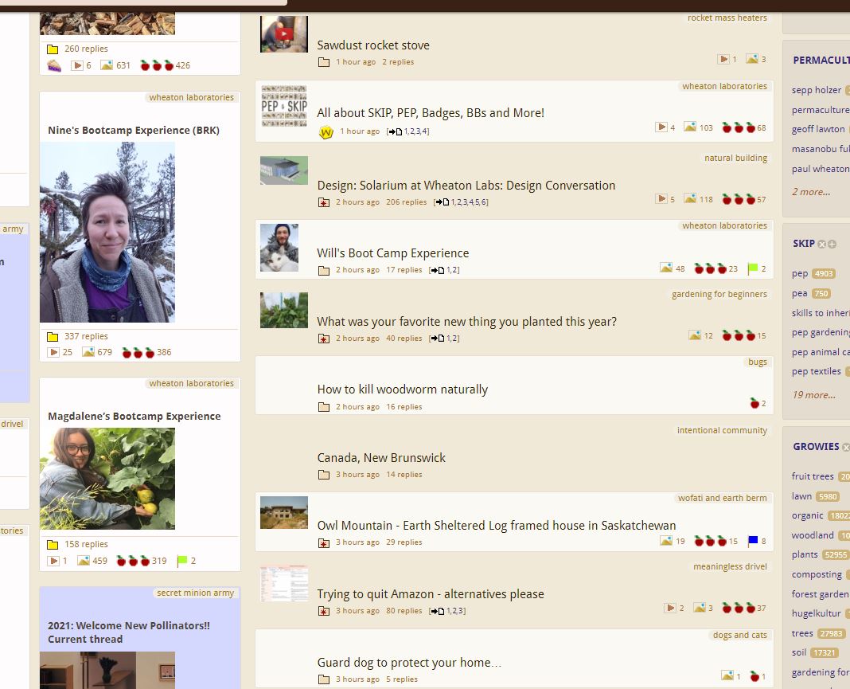Click the yellow folder icon under Nine's Bootcamp Experience
Image resolution: width=850 pixels, height=689 pixels.
point(53,337)
